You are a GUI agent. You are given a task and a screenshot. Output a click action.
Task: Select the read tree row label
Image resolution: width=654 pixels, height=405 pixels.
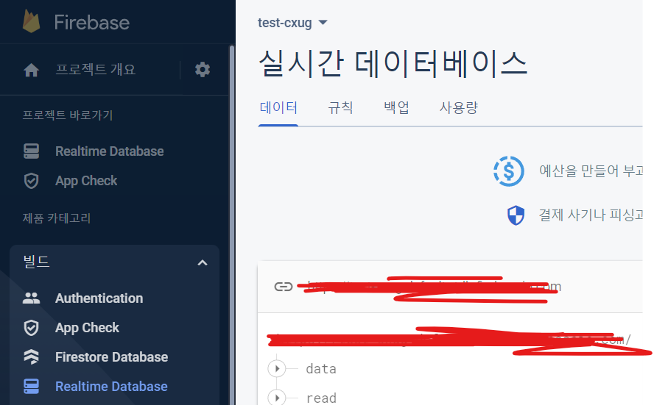(321, 398)
